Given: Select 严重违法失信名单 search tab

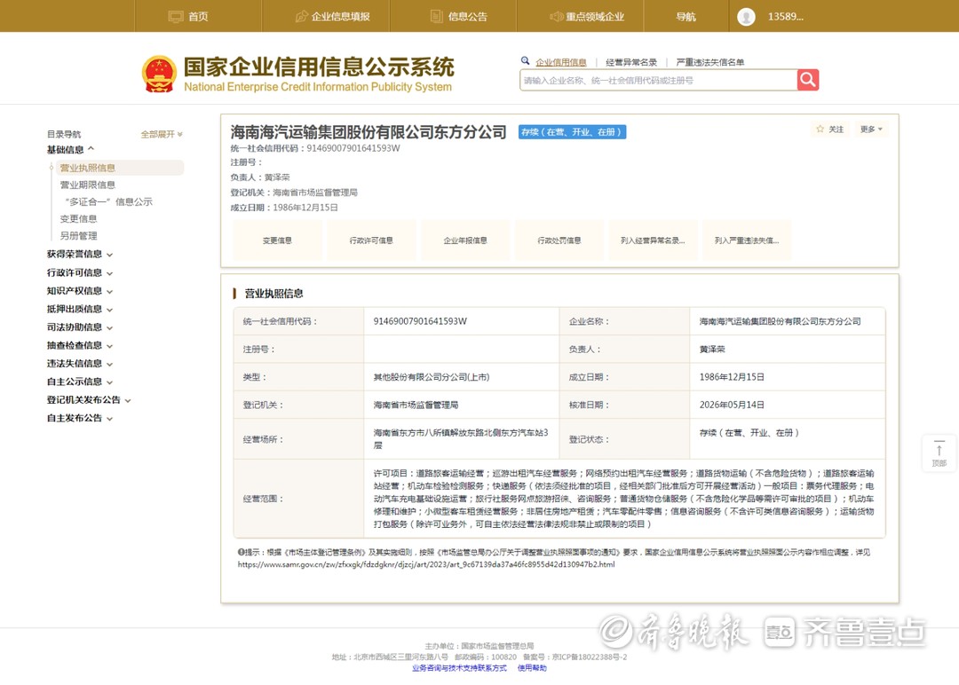Looking at the screenshot, I should [x=710, y=62].
